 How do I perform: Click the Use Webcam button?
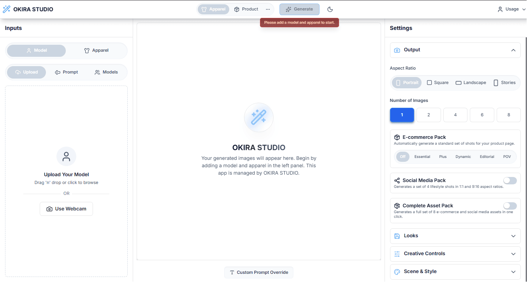pos(67,209)
